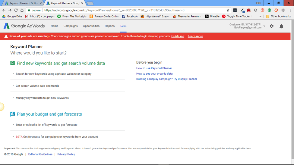The image size is (294, 165).
Task: Click the Guide me link in banner
Action: coord(178,36)
